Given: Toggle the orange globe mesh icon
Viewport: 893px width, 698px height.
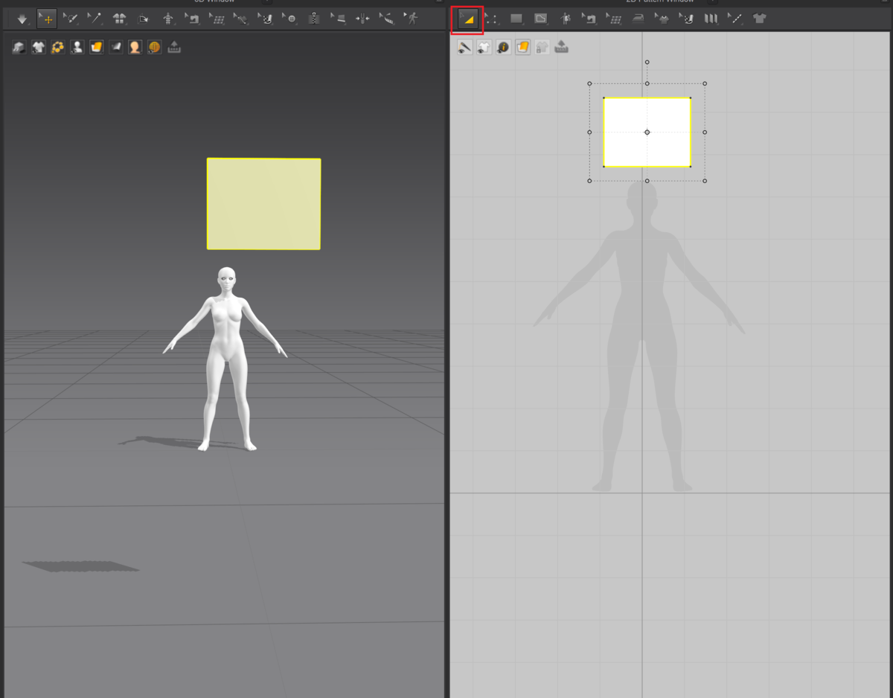Looking at the screenshot, I should [x=154, y=48].
